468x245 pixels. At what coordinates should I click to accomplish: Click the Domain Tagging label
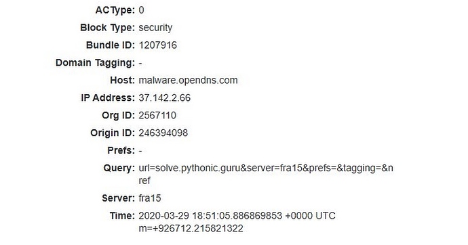[95, 63]
